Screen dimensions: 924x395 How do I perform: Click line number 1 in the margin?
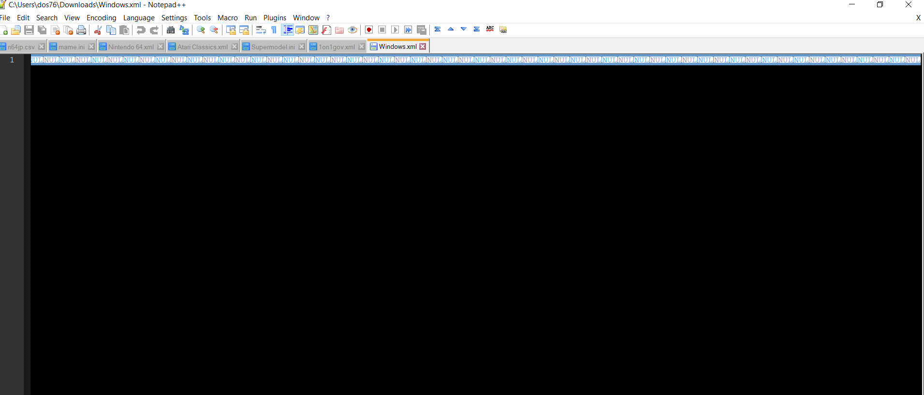pos(12,60)
